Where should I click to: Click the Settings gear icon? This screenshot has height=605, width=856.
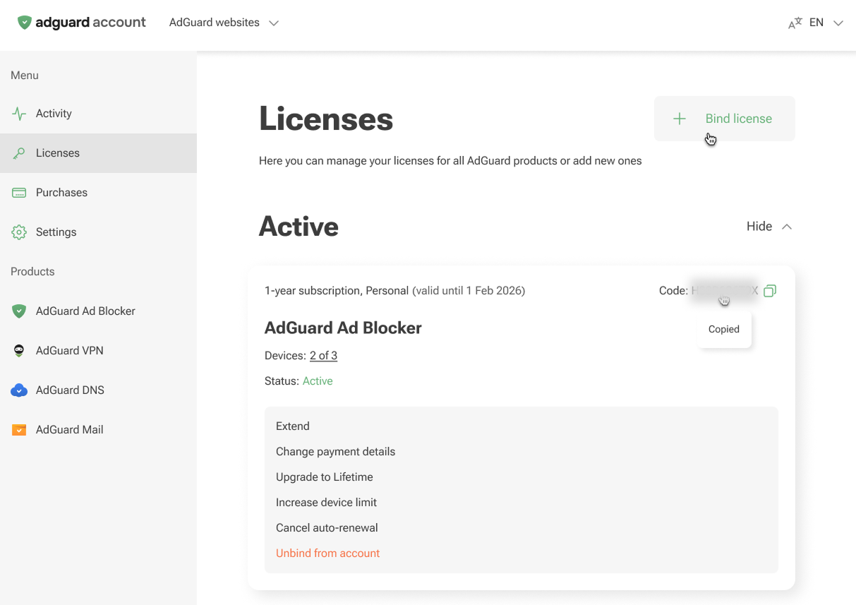coord(19,232)
